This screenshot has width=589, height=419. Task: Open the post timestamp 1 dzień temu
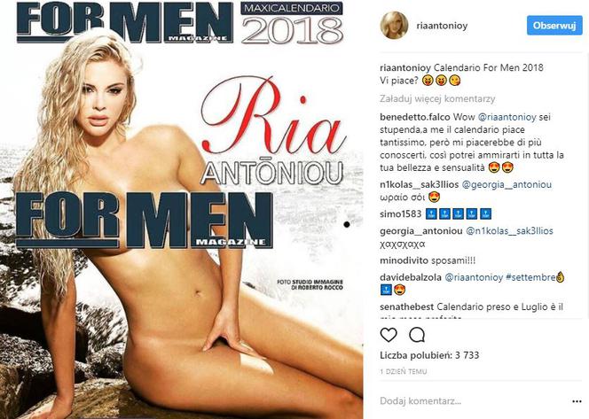[404, 372]
